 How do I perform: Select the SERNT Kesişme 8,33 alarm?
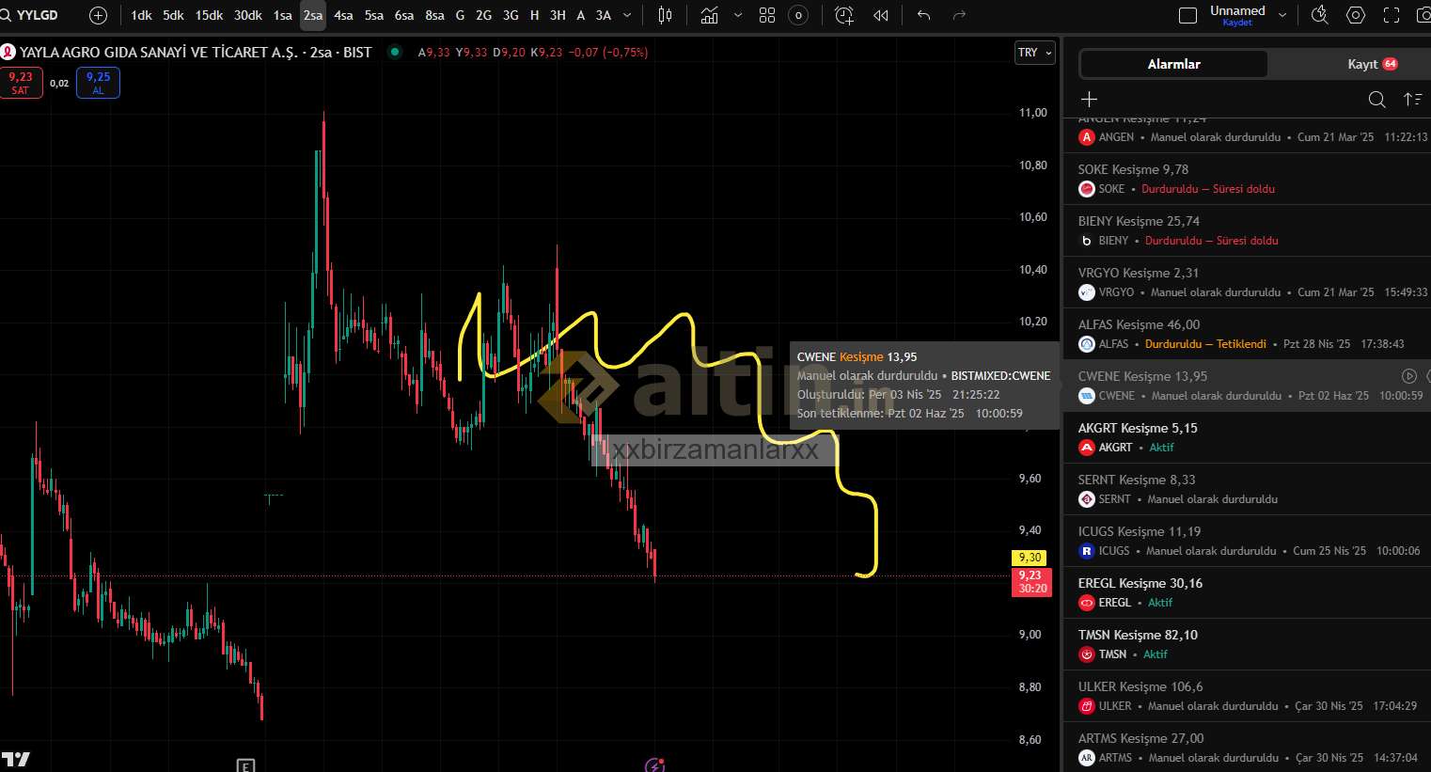[1247, 489]
